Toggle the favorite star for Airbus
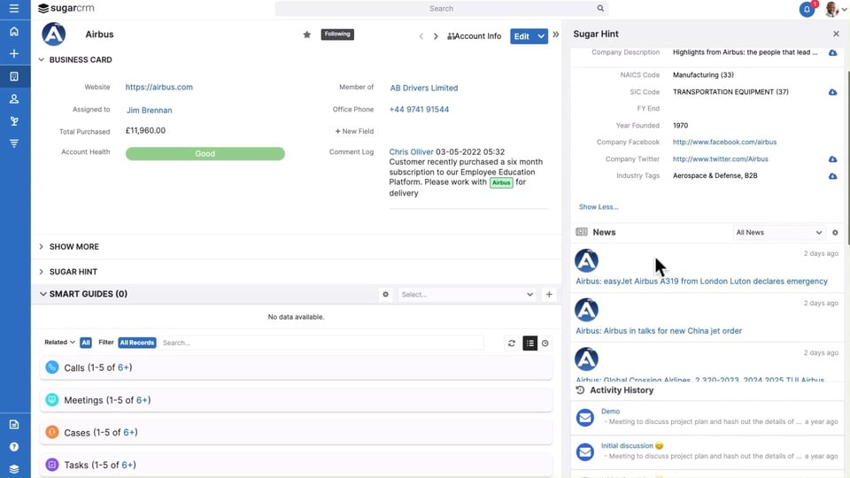 [307, 35]
